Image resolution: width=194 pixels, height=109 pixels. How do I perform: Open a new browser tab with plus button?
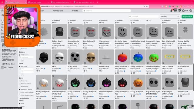(x=97, y=2)
